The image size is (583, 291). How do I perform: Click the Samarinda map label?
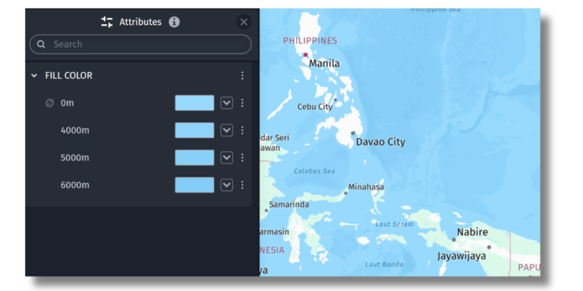coord(289,205)
